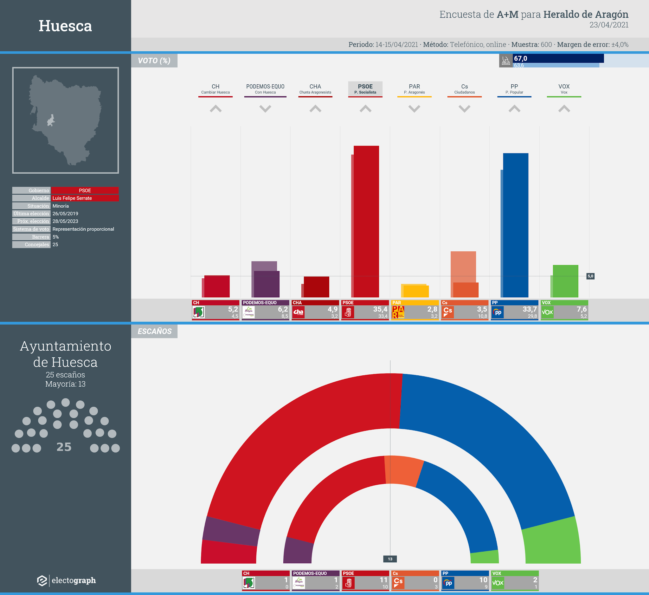The height and width of the screenshot is (595, 649).
Task: Click the 25-seat dotted hemicycle icon
Action: 66,426
